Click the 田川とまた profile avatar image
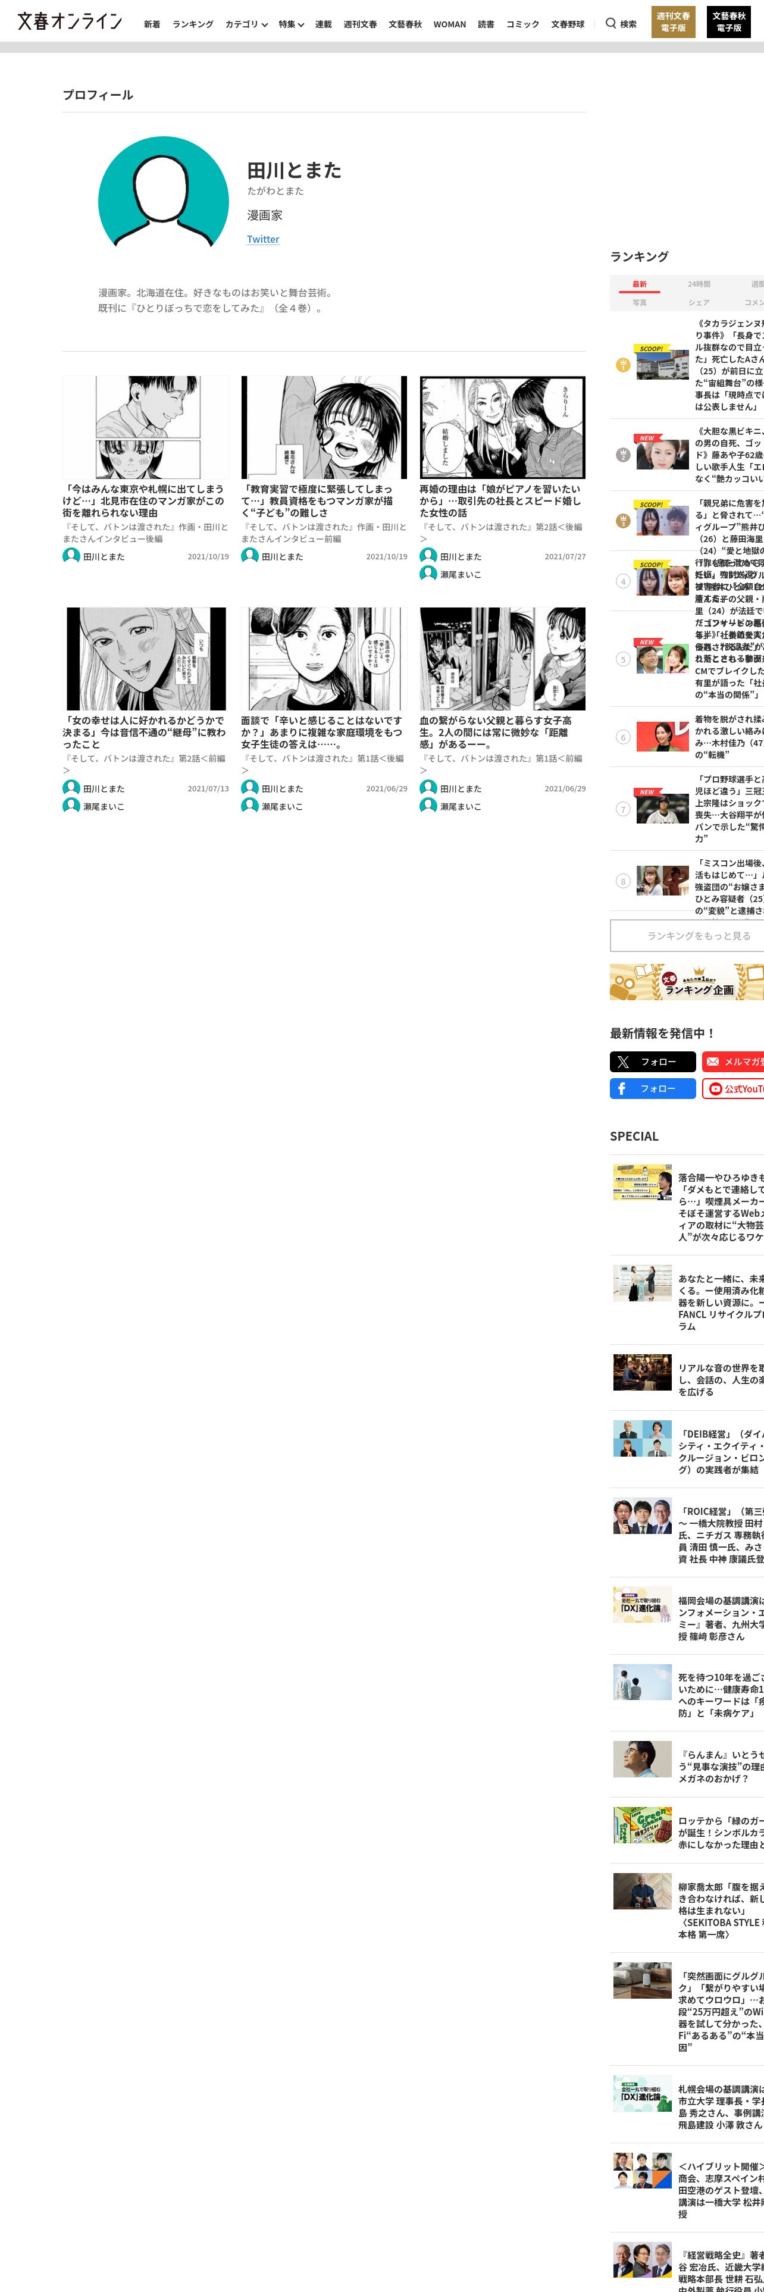The height and width of the screenshot is (2292, 764). (164, 191)
